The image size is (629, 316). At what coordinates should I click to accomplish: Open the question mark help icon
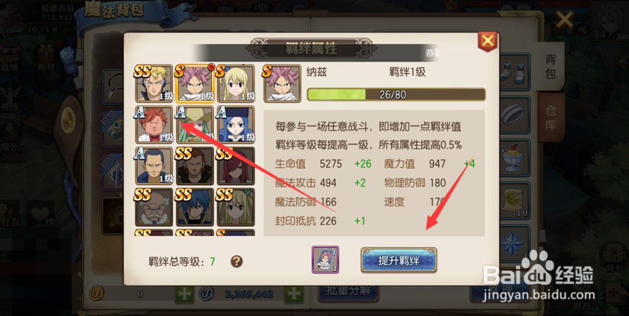coord(237,262)
